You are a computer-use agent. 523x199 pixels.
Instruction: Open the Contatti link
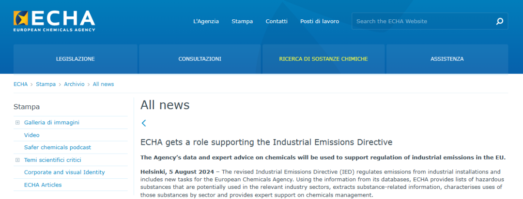(x=277, y=21)
